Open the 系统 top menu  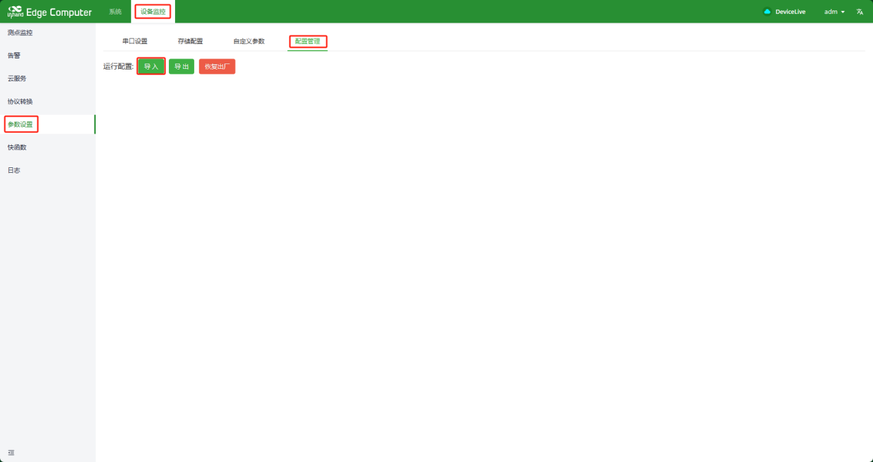[x=115, y=12]
